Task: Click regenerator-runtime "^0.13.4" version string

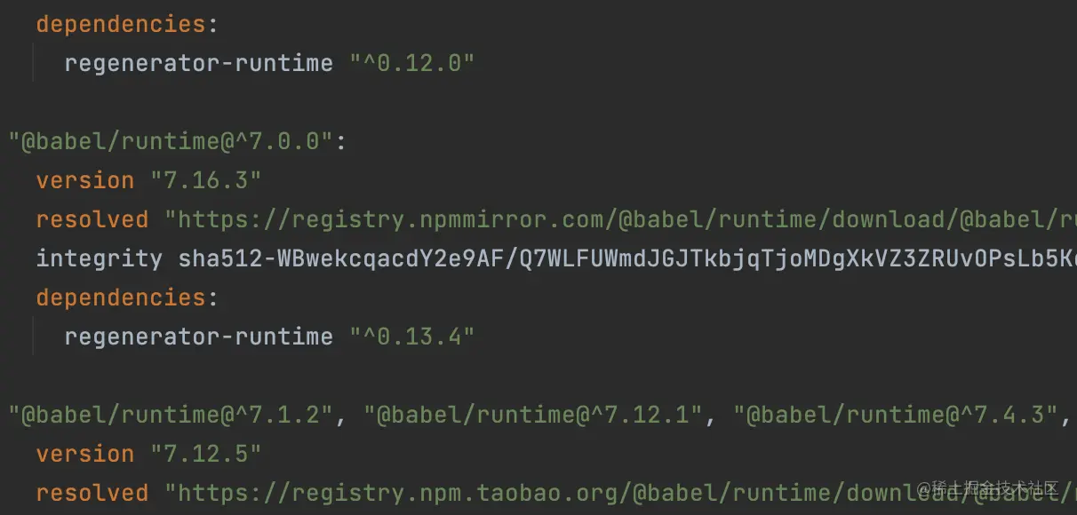Action: coord(411,337)
